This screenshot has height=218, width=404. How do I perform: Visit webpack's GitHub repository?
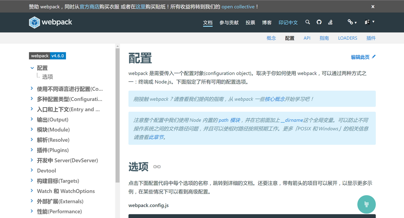click(319, 22)
